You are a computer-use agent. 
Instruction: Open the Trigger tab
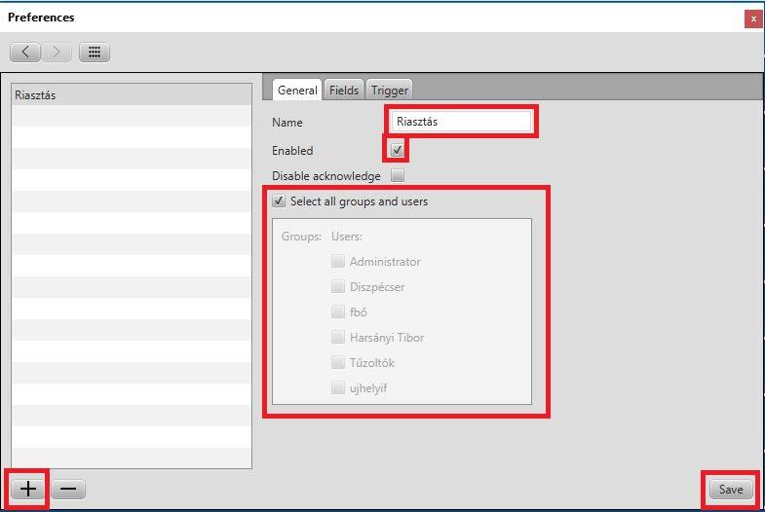tap(390, 90)
